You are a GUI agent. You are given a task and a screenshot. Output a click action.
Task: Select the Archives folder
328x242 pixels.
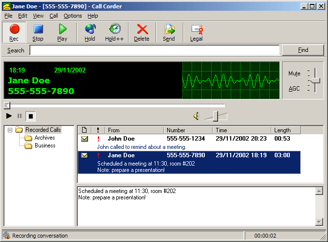point(44,138)
